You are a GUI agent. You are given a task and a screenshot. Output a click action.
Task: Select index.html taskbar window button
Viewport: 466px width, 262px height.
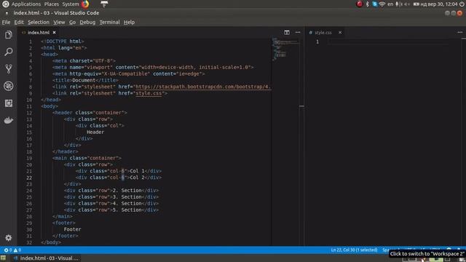click(x=47, y=258)
